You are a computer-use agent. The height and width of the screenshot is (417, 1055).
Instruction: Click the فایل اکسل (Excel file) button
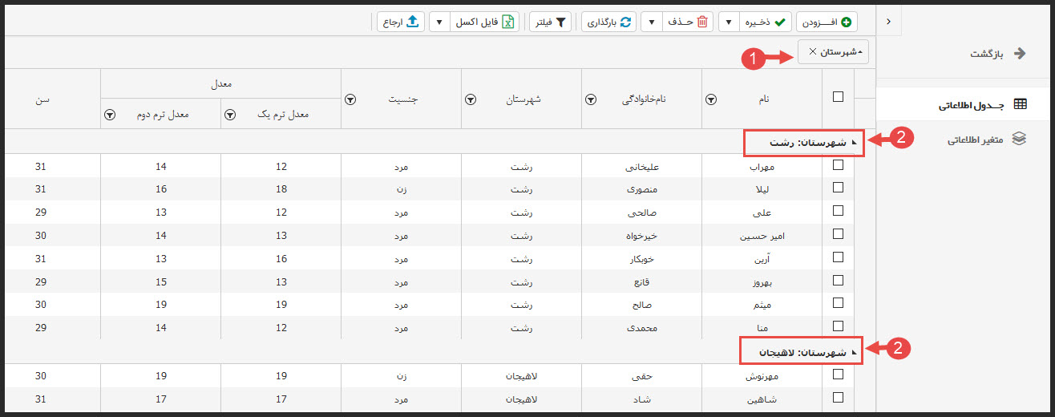[x=485, y=22]
